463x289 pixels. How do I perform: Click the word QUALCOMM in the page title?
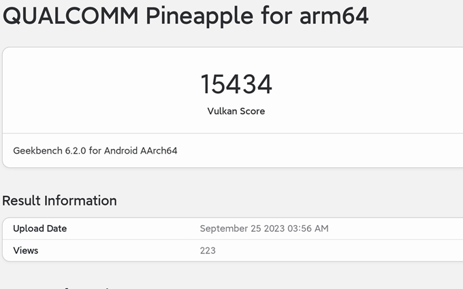pyautogui.click(x=71, y=16)
